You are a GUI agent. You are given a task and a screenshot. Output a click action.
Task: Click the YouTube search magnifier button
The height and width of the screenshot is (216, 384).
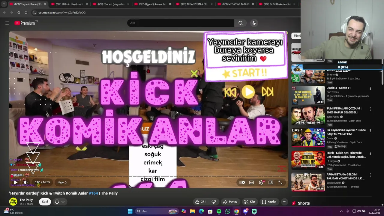coord(241,23)
